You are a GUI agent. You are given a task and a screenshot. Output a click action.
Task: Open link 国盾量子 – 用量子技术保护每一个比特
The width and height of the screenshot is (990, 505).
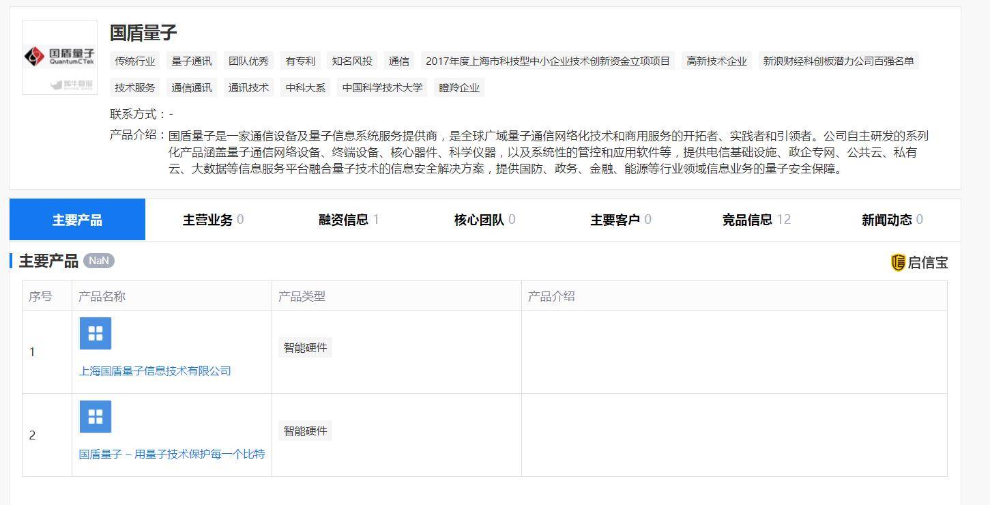(172, 454)
